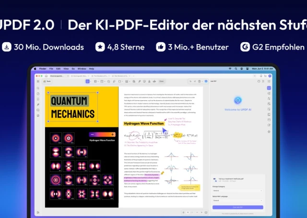Open bookmarks in left sidebar
The image size is (307, 218).
(x=38, y=99)
